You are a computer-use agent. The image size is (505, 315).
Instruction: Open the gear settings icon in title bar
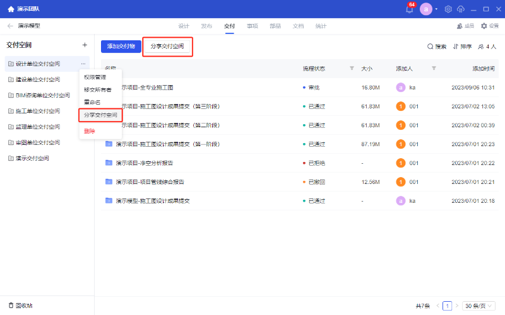[448, 9]
